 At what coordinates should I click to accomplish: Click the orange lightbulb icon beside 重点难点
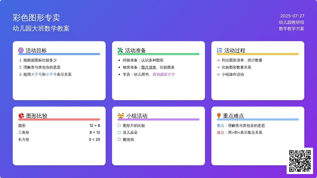pyautogui.click(x=219, y=116)
